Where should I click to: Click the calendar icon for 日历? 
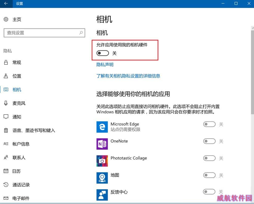(6, 171)
